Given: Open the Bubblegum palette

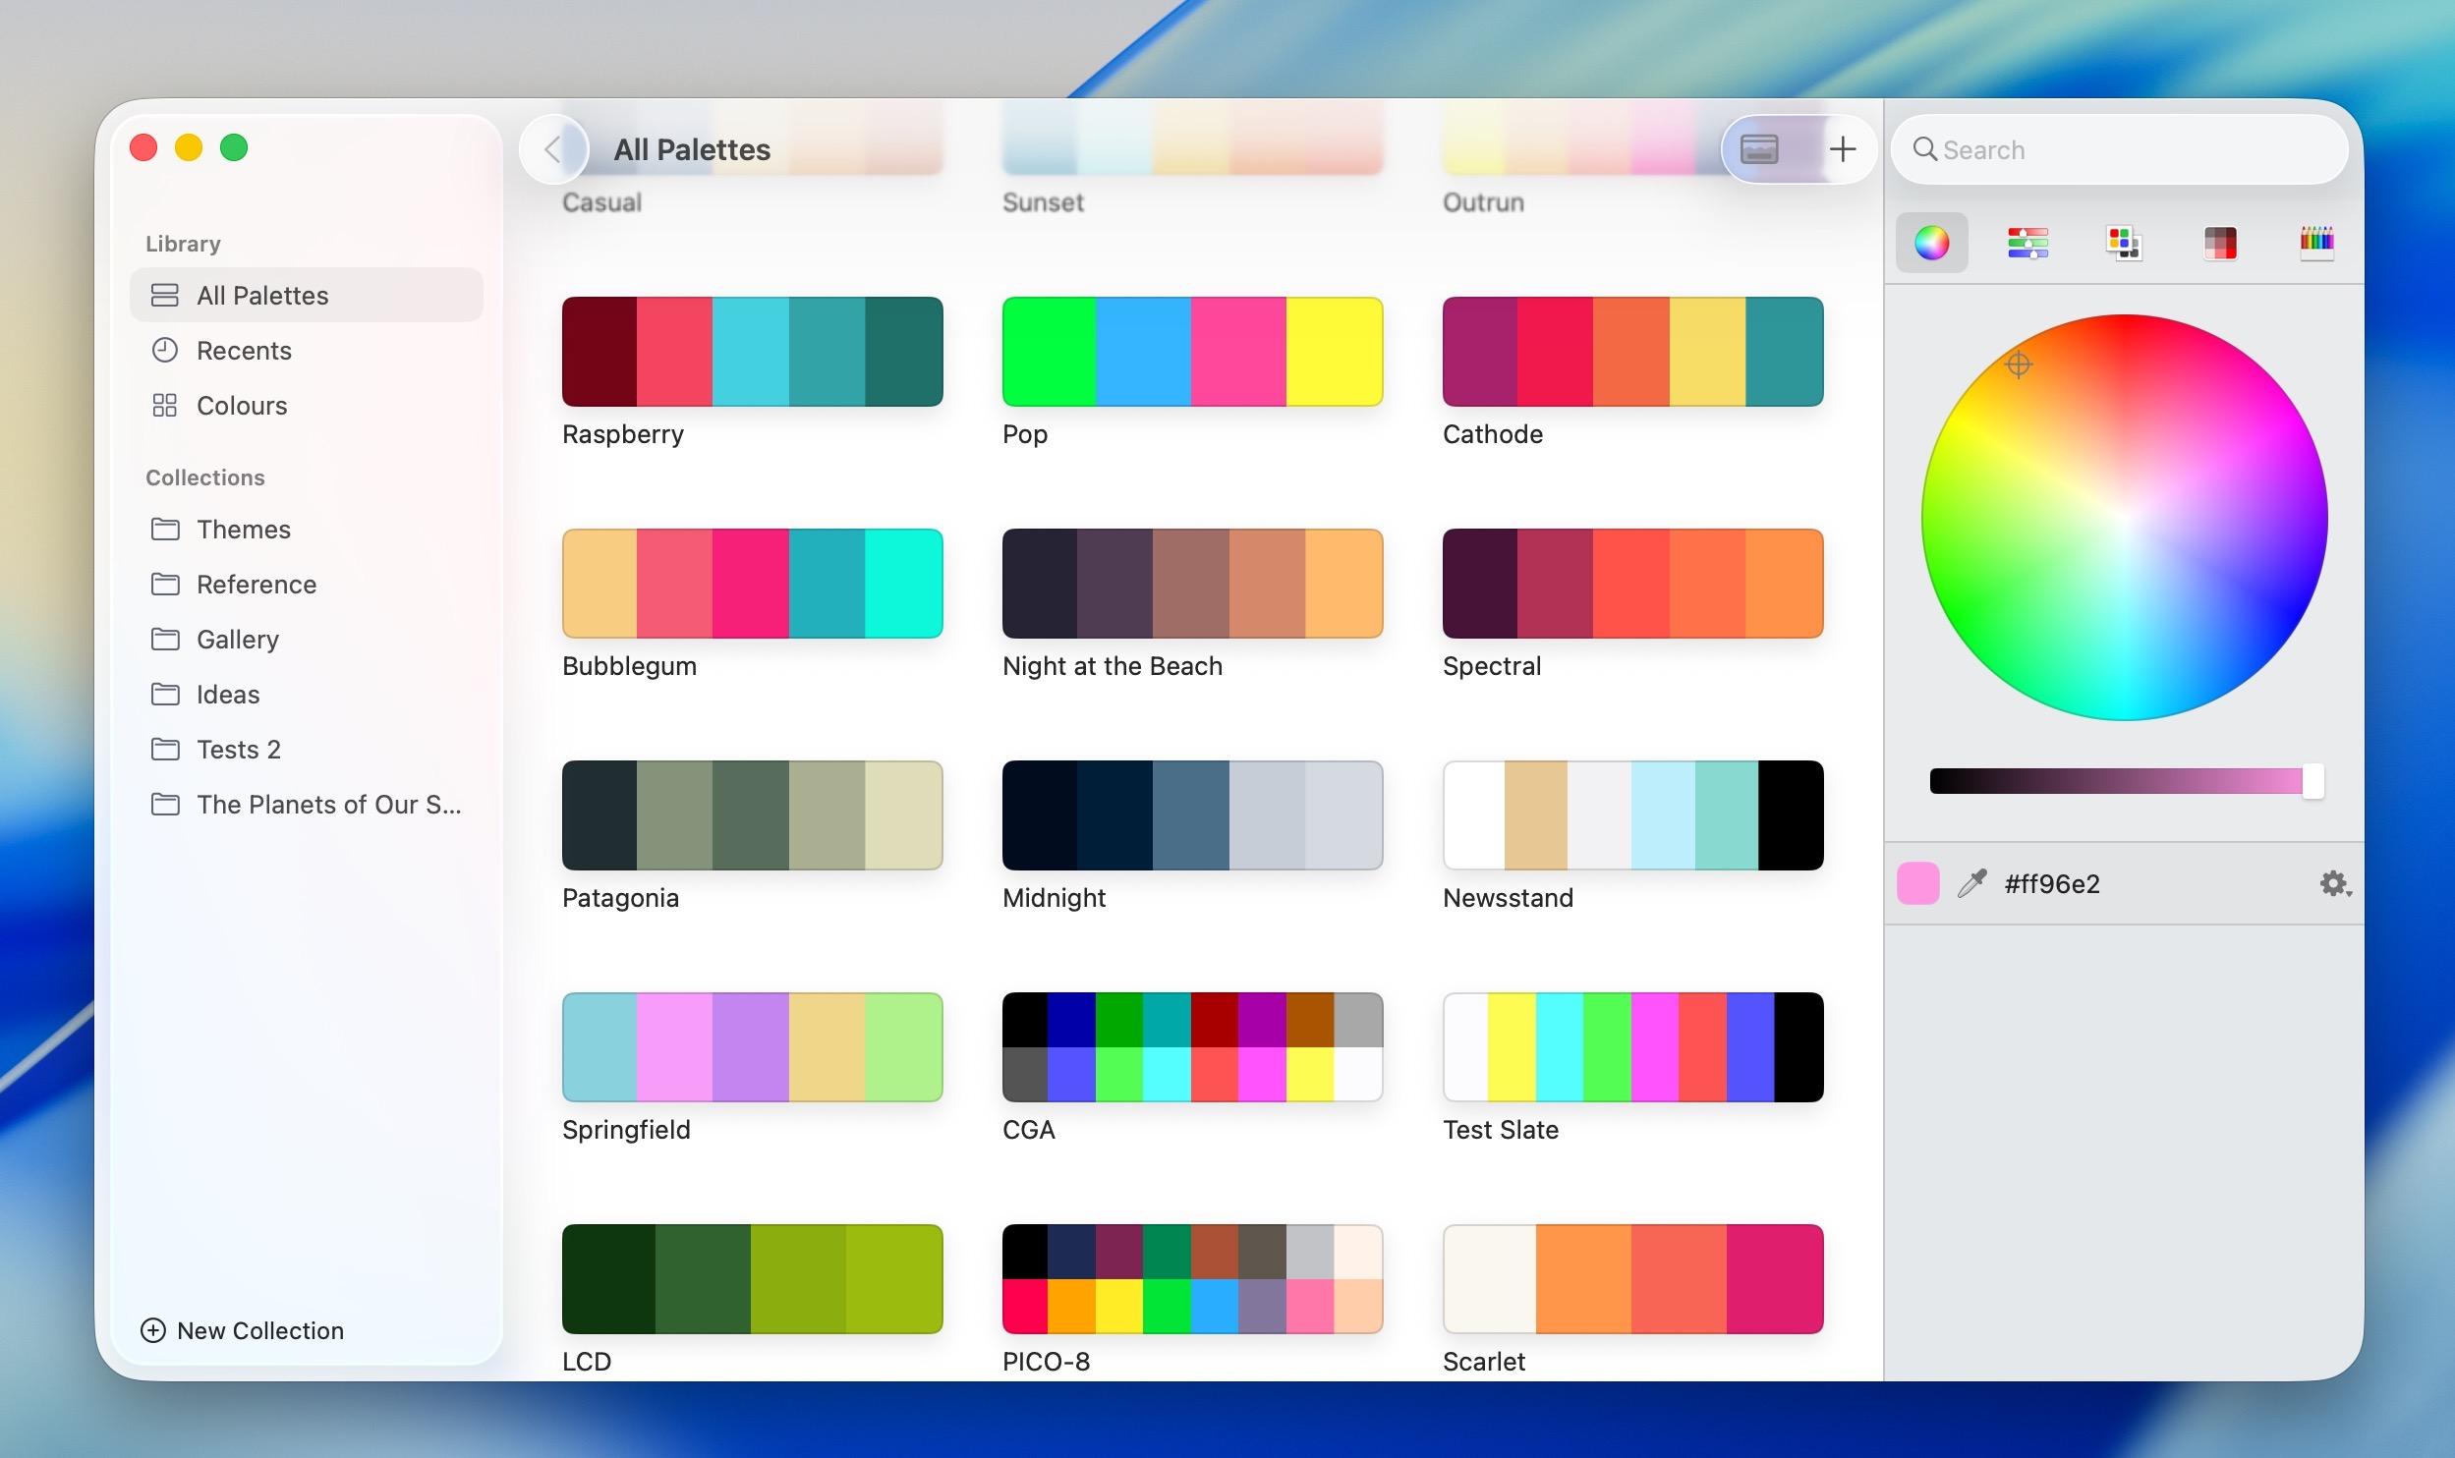Looking at the screenshot, I should pos(752,584).
